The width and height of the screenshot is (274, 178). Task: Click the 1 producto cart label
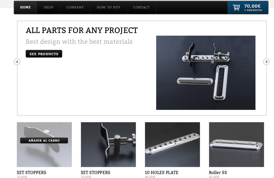[253, 10]
